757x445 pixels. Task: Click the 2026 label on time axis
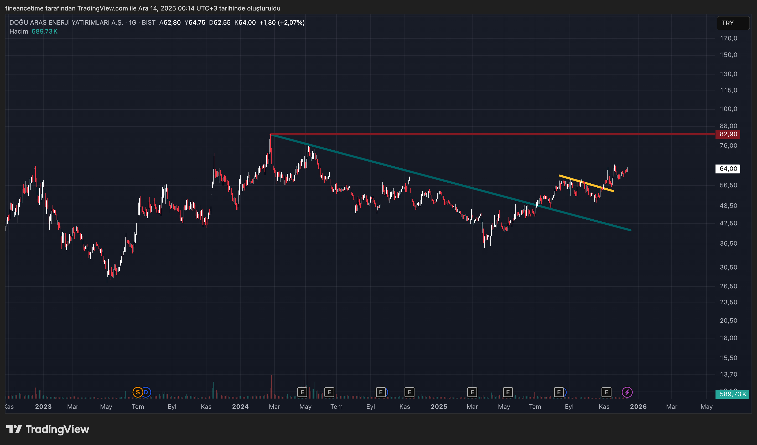click(x=638, y=407)
